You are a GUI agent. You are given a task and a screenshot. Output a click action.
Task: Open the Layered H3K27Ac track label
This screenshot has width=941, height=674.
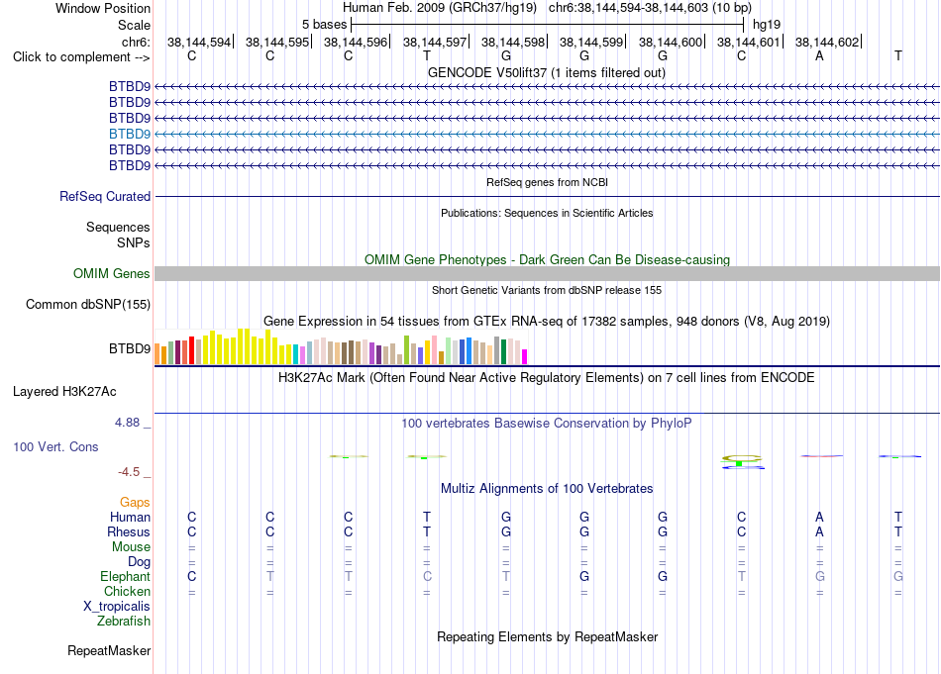coord(64,392)
